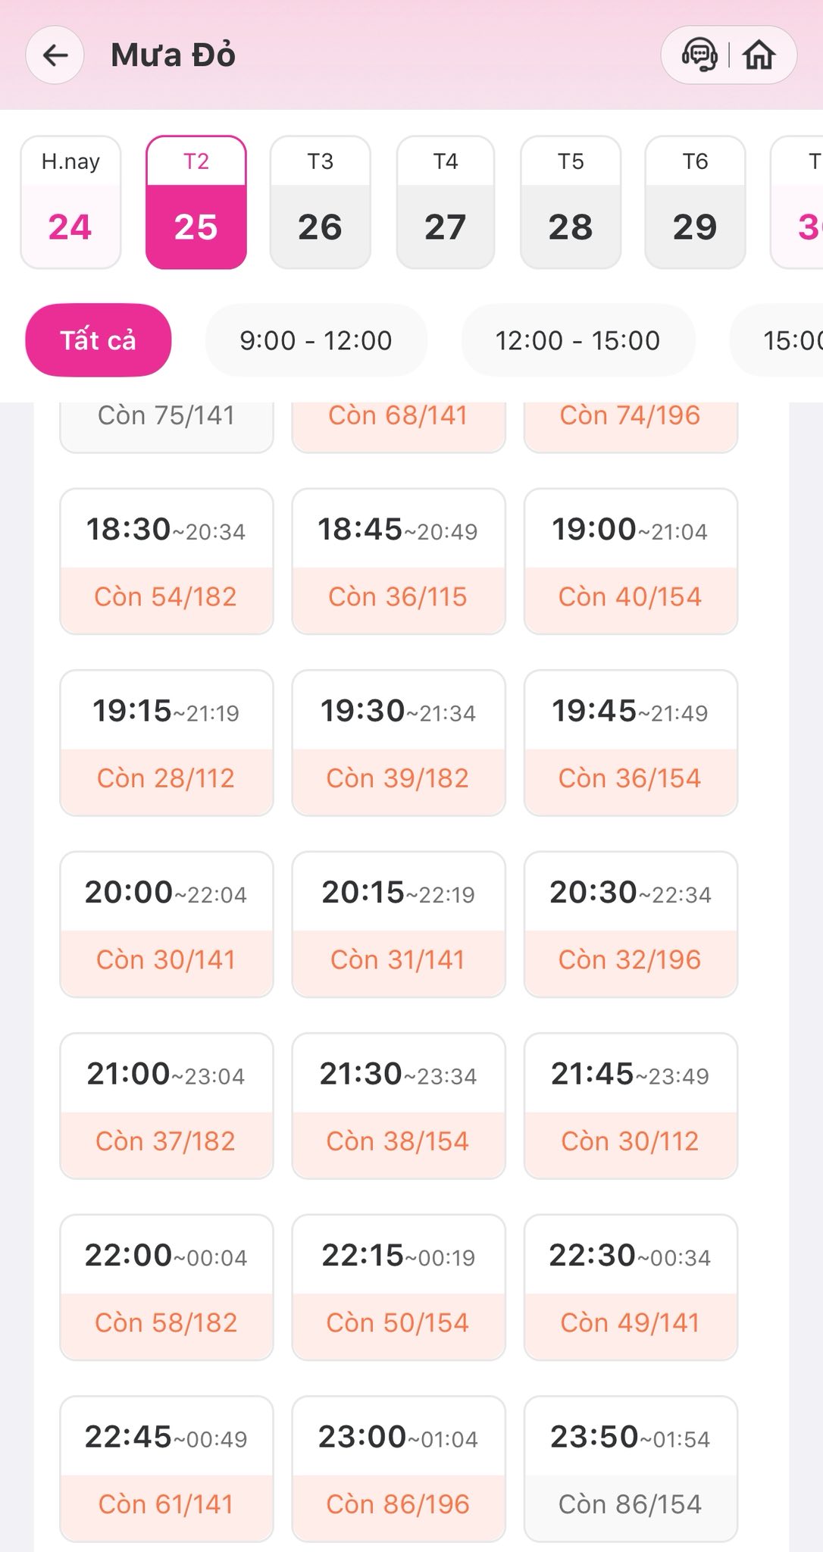Viewport: 823px width, 1552px height.
Task: Select the 21:45 showtime
Action: [x=631, y=1106]
